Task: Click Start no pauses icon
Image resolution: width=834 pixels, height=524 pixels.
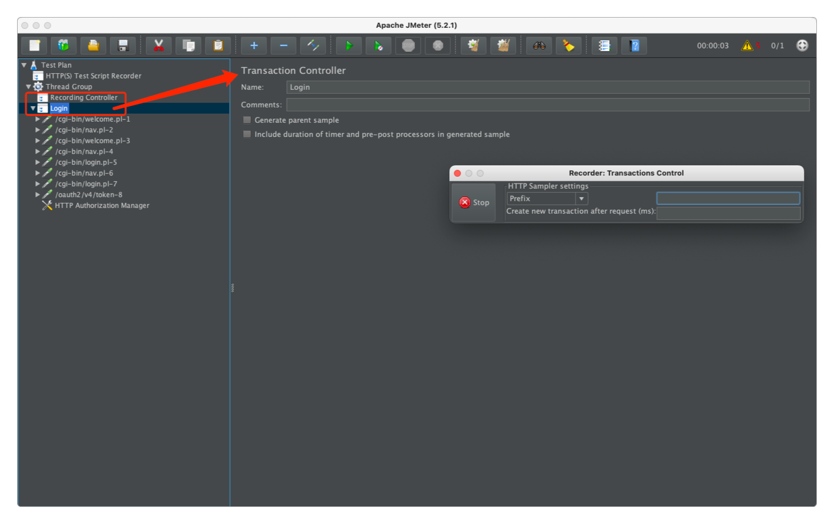Action: coord(379,45)
